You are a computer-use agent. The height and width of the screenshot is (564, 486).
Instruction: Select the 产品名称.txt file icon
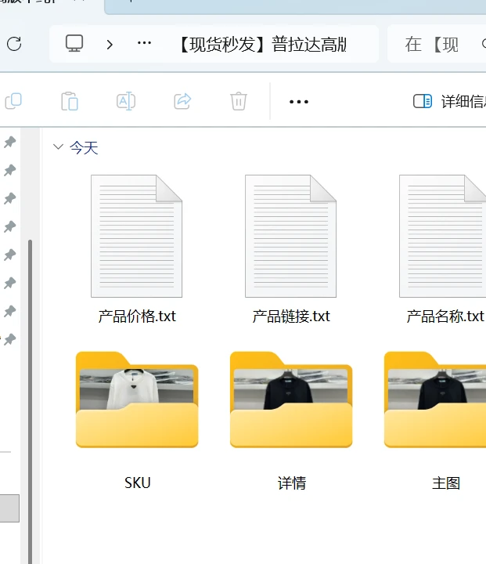pos(443,236)
